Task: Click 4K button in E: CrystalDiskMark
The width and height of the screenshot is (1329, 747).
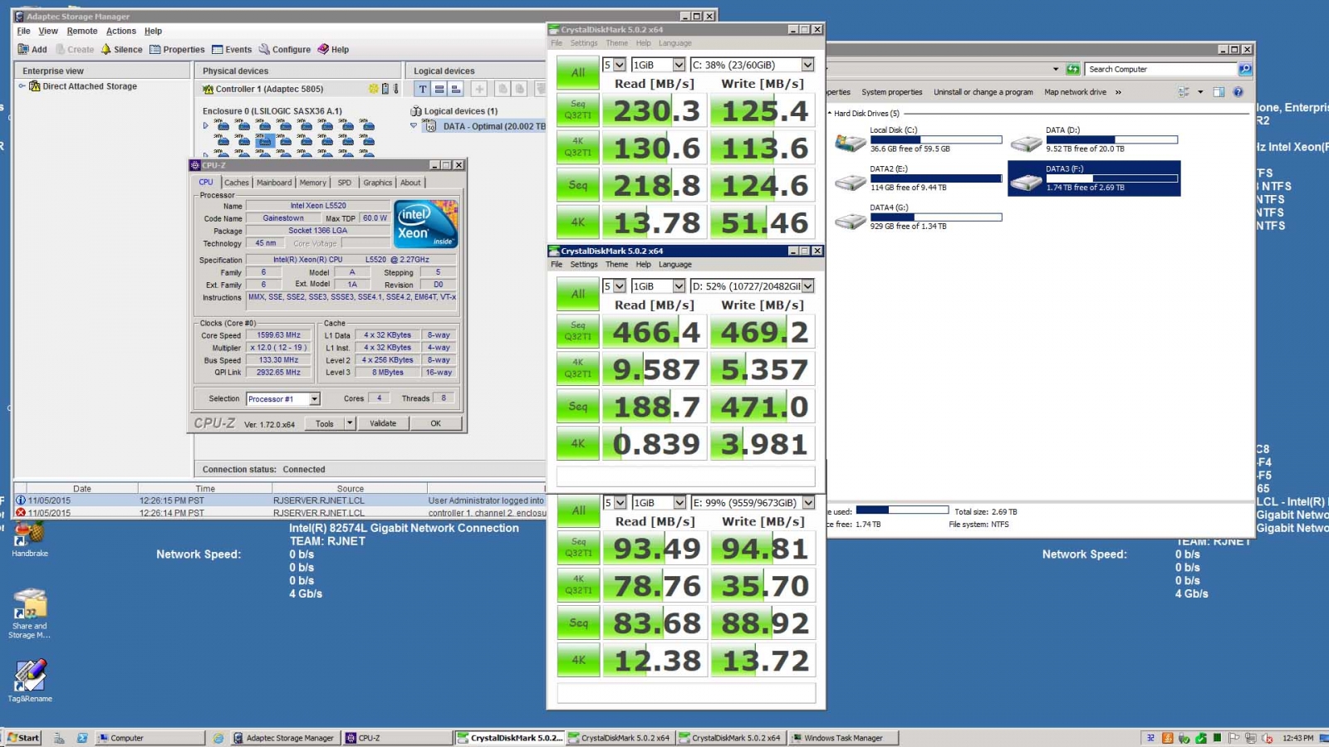Action: point(579,661)
